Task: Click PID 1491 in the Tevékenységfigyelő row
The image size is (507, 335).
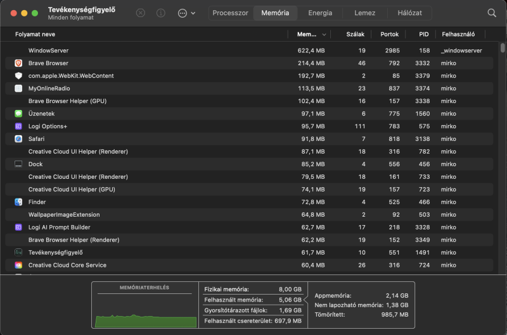Action: pos(423,252)
